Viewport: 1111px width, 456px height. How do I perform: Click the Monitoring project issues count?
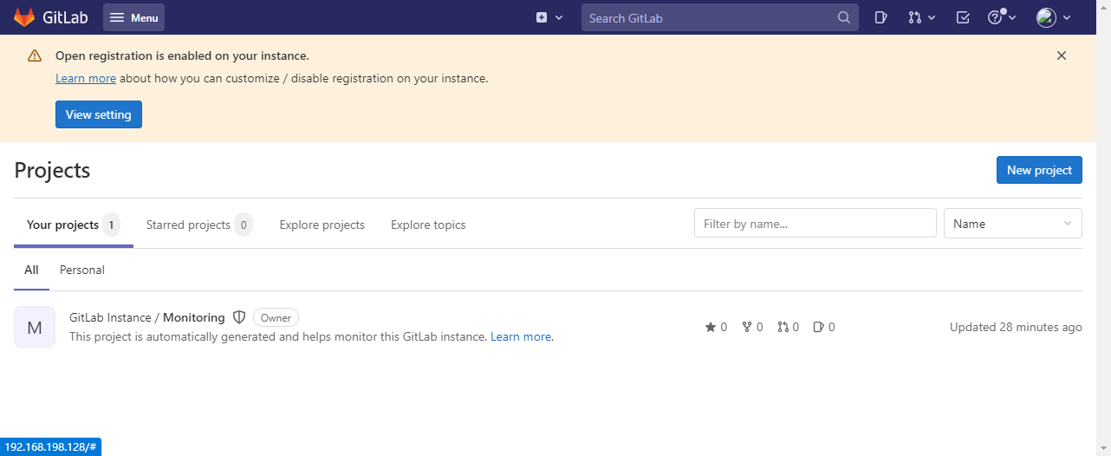(x=824, y=327)
